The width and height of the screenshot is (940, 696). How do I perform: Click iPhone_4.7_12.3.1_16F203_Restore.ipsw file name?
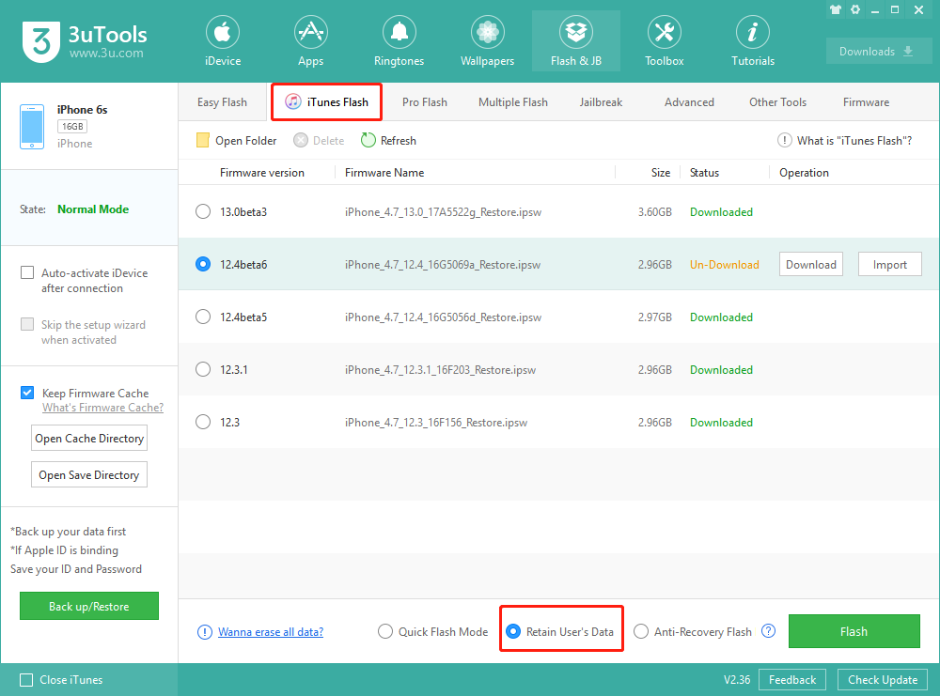(x=440, y=370)
